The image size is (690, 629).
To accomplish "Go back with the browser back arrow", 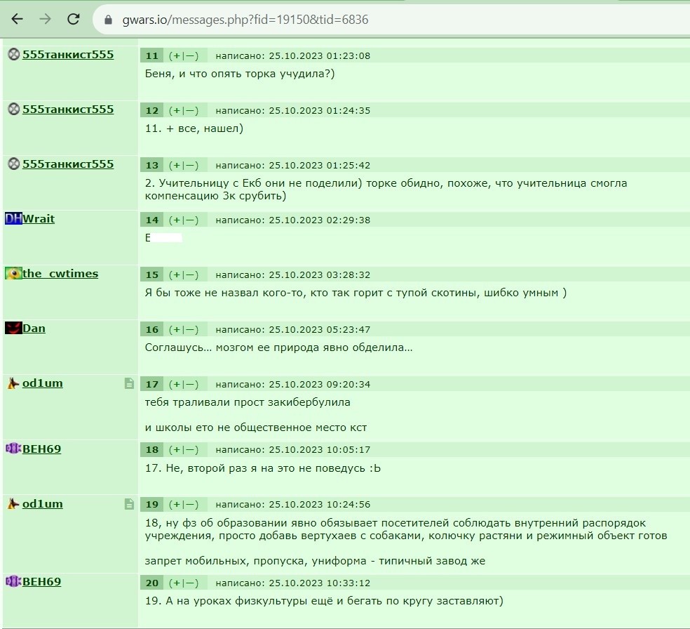I will [x=17, y=19].
